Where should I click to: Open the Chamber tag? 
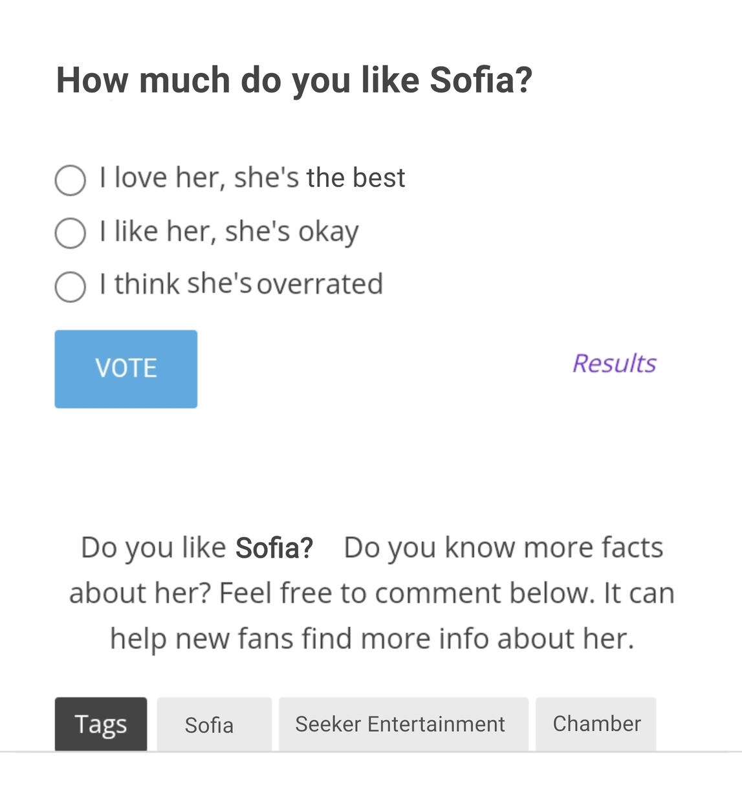click(596, 723)
